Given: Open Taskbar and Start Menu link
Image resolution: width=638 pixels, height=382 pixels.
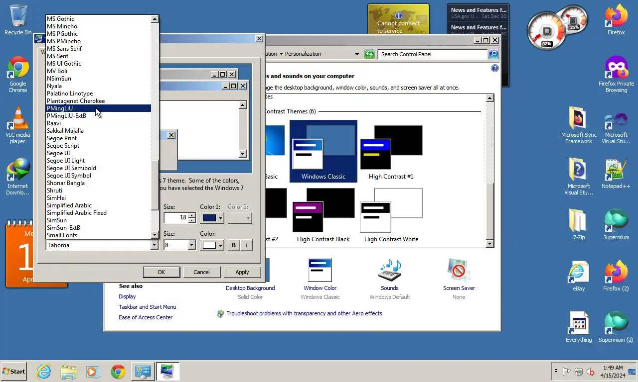Looking at the screenshot, I should pyautogui.click(x=148, y=307).
